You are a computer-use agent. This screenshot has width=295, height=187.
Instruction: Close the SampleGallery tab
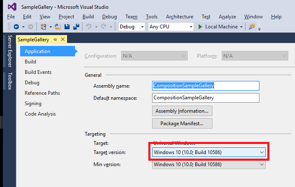pos(63,39)
